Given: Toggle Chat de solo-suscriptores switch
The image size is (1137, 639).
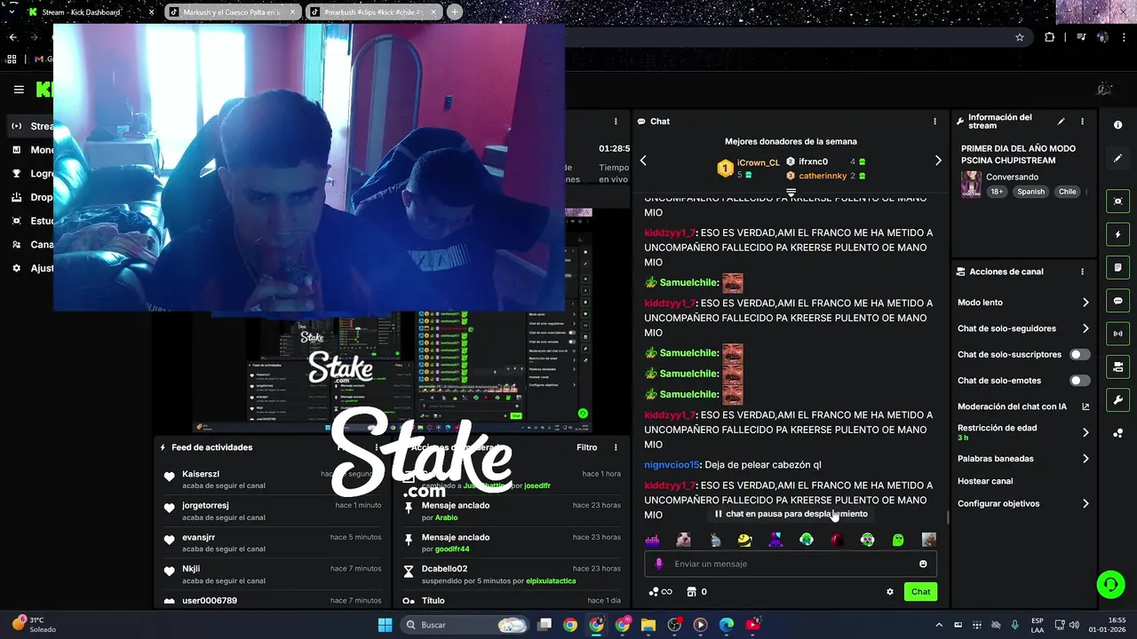Looking at the screenshot, I should [1079, 354].
